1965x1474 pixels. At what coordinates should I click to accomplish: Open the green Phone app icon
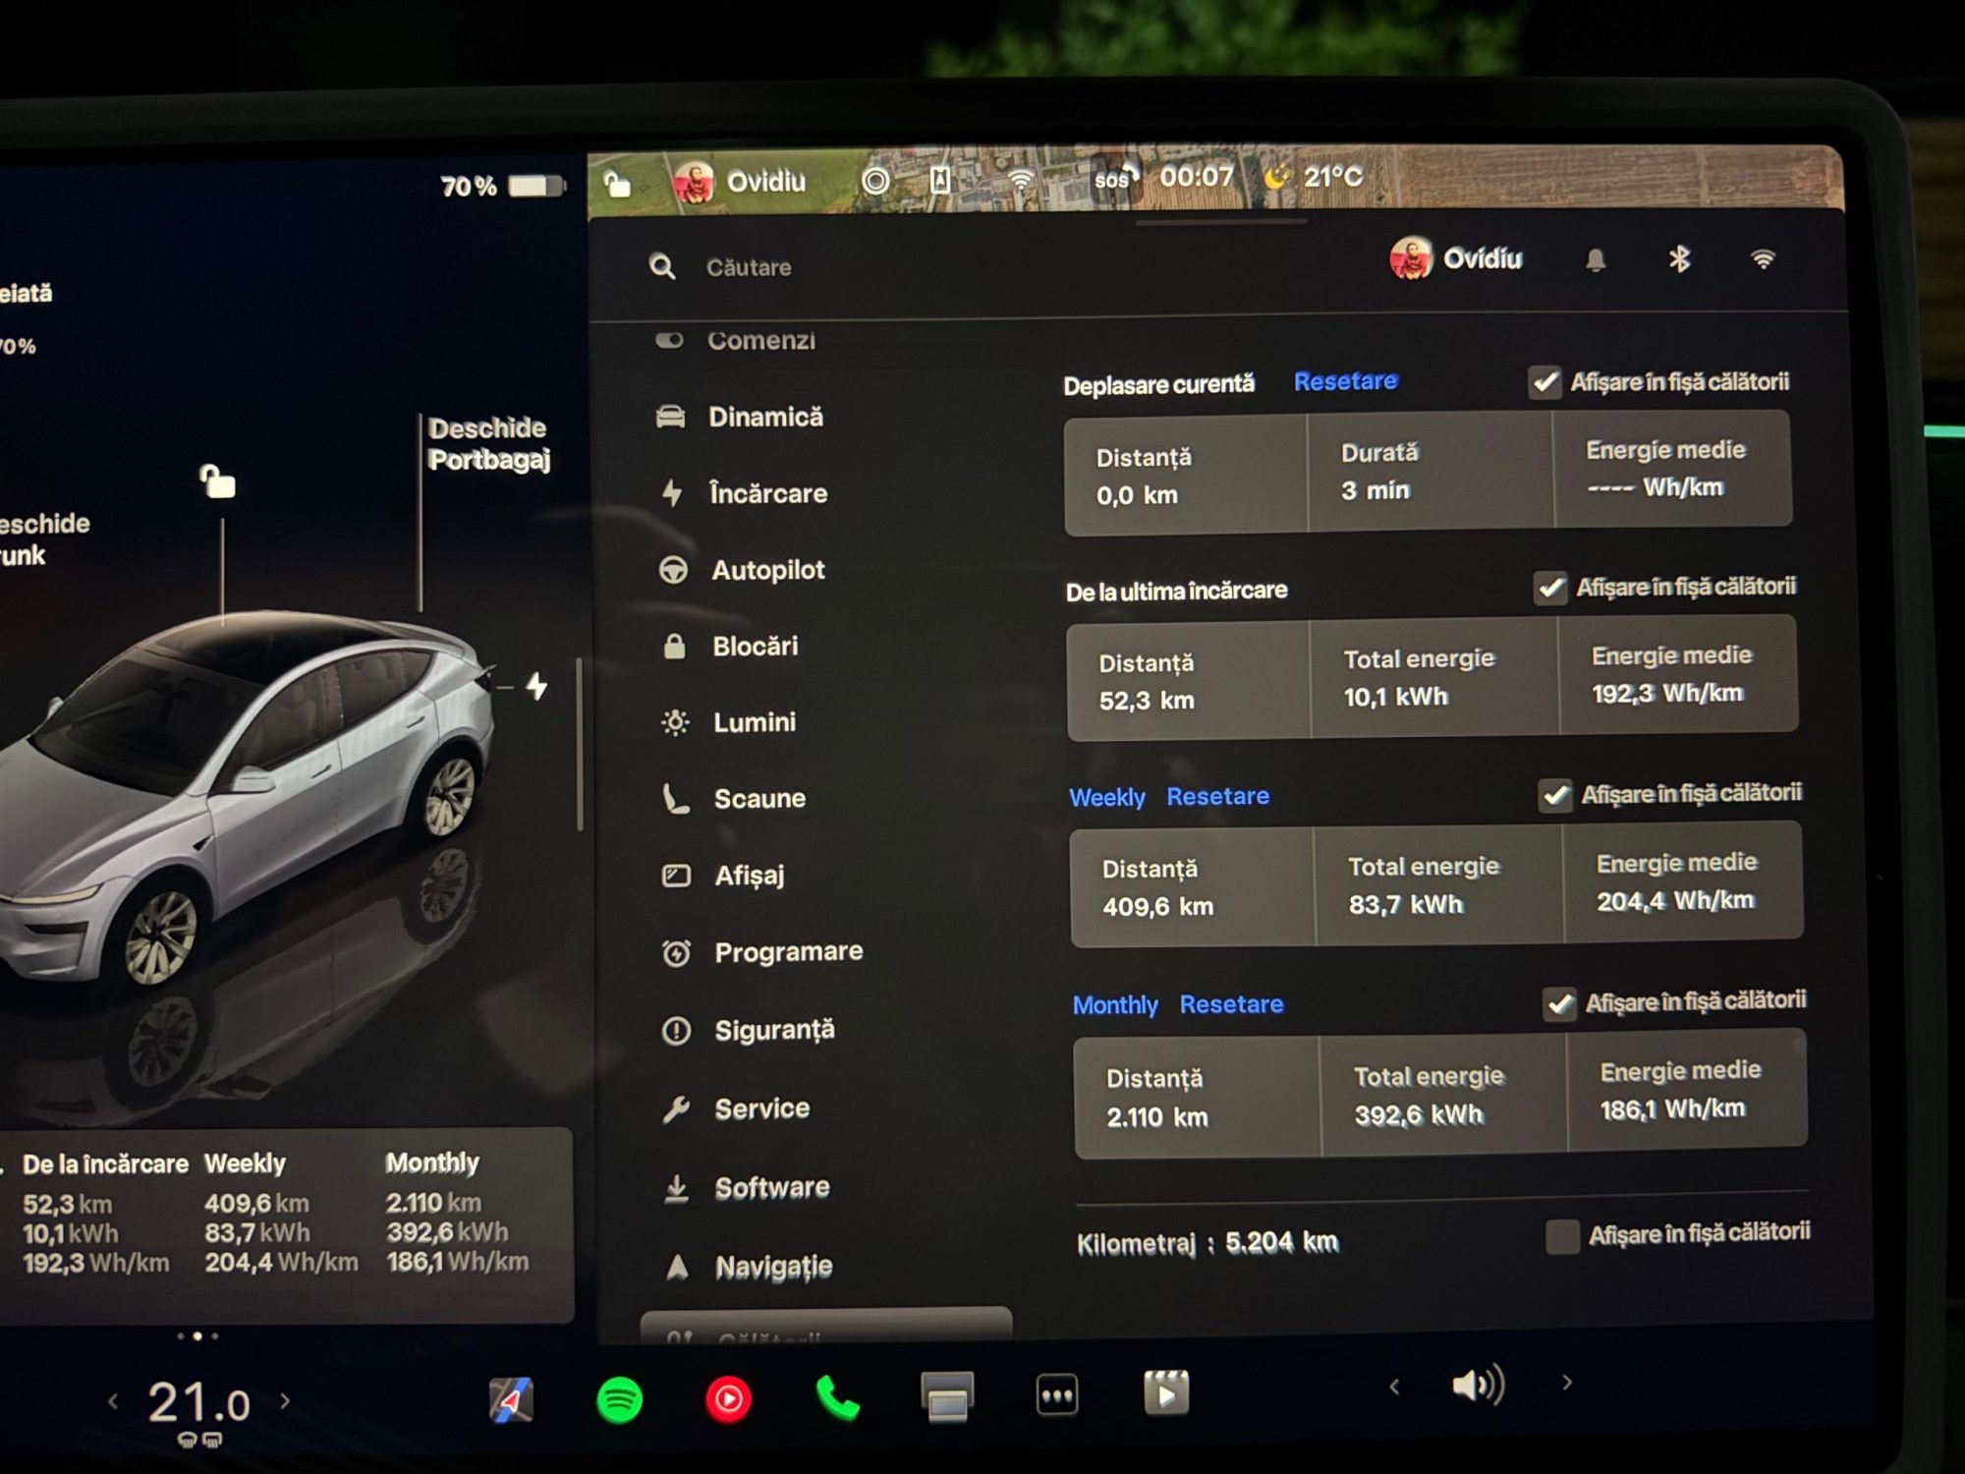837,1397
